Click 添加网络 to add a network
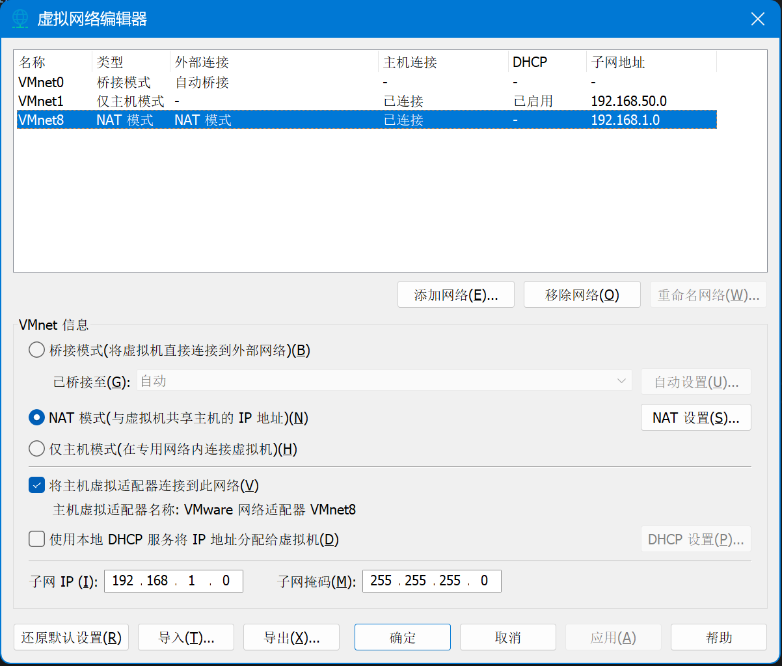 click(455, 294)
